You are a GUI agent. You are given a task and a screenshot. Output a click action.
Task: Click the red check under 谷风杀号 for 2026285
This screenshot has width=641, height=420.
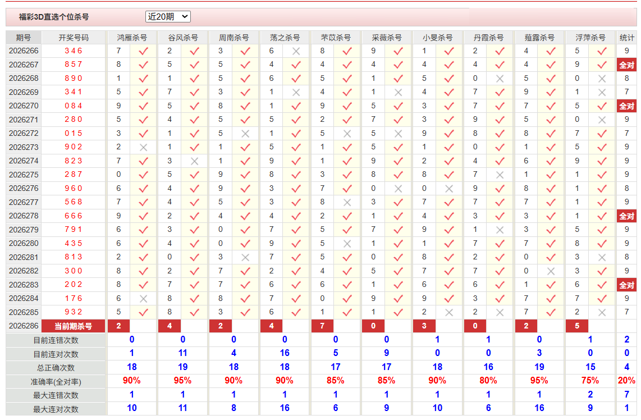pos(195,312)
